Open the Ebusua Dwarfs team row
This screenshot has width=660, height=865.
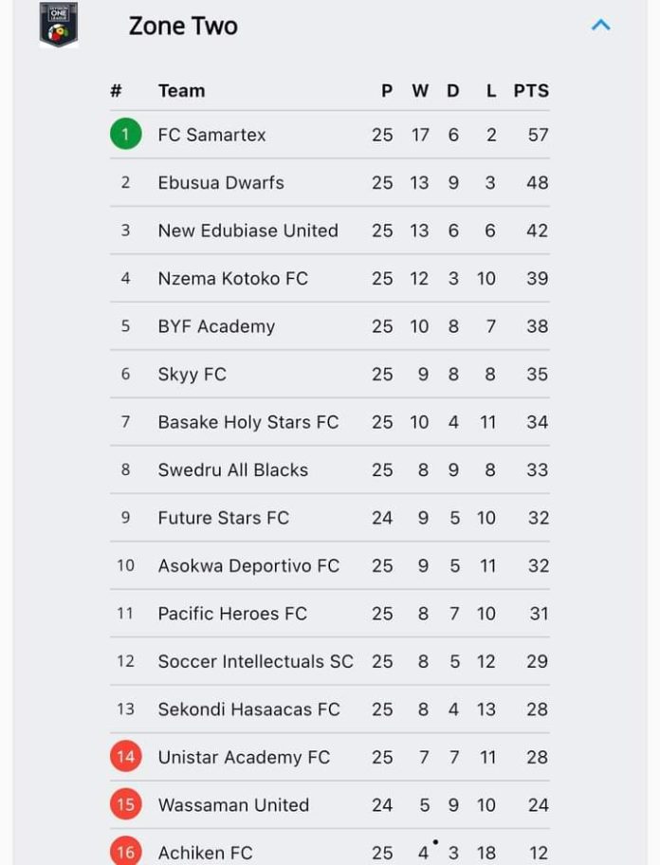(x=330, y=183)
